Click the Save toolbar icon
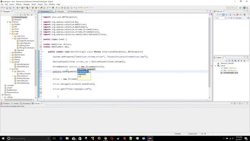The height and width of the screenshot is (141, 250). click(7, 8)
